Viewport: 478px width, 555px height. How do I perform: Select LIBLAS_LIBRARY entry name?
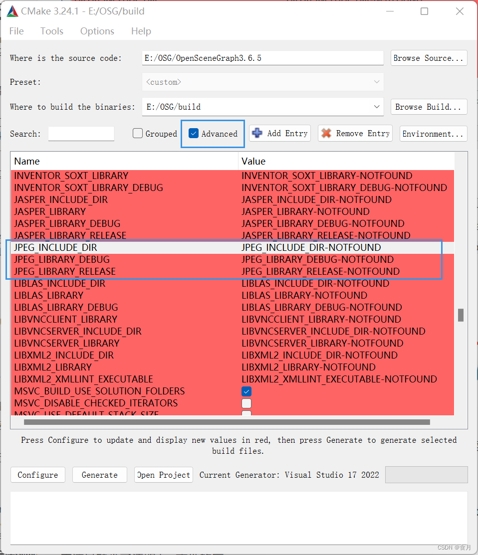pos(49,296)
